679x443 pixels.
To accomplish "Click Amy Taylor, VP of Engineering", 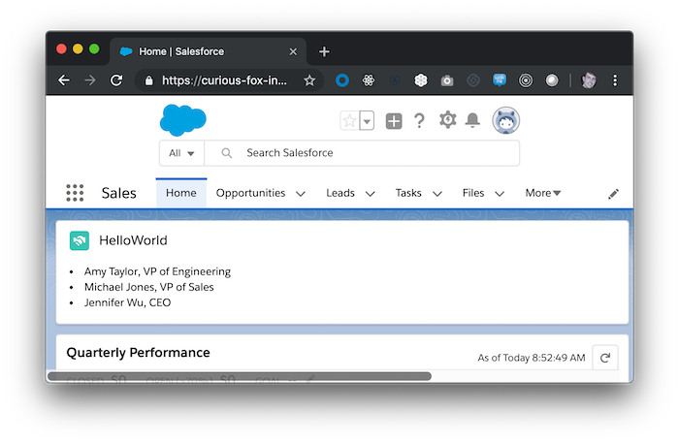I will click(157, 271).
